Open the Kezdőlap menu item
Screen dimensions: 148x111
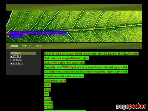click(14, 46)
